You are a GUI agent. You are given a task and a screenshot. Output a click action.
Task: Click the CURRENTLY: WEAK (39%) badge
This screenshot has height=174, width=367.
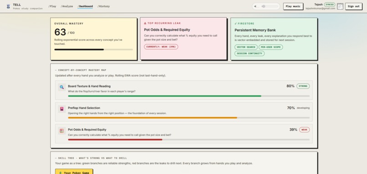tap(161, 47)
